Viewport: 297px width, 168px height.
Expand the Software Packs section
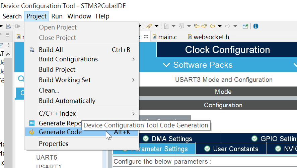tap(203, 65)
